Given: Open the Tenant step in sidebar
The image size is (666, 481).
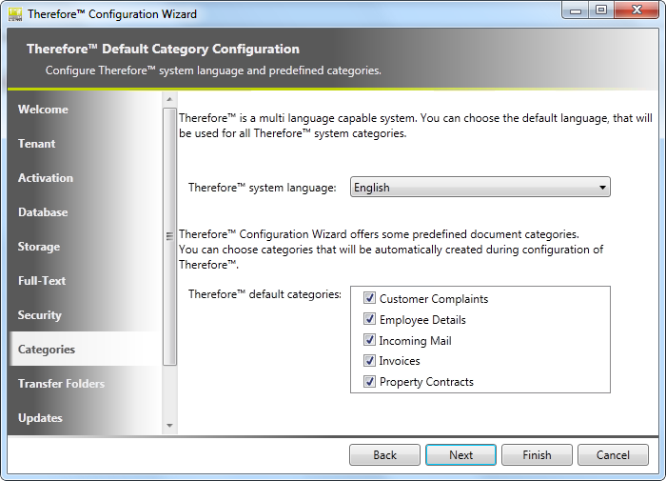Looking at the screenshot, I should [37, 144].
